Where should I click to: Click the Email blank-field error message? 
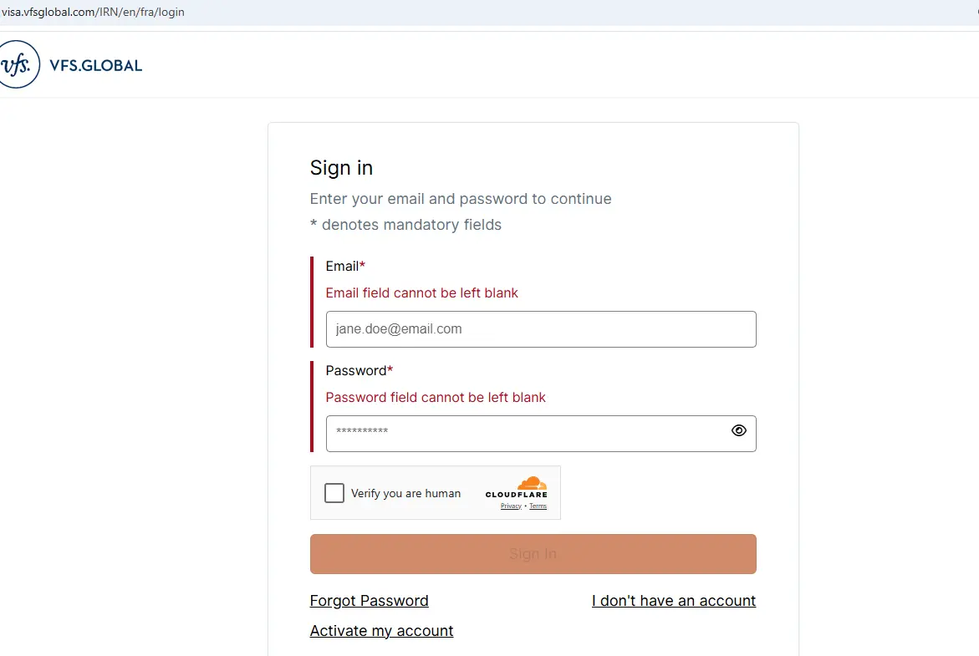[x=421, y=292]
